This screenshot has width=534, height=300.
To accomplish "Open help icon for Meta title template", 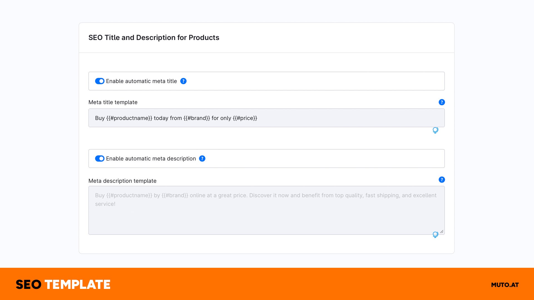I will [x=442, y=102].
